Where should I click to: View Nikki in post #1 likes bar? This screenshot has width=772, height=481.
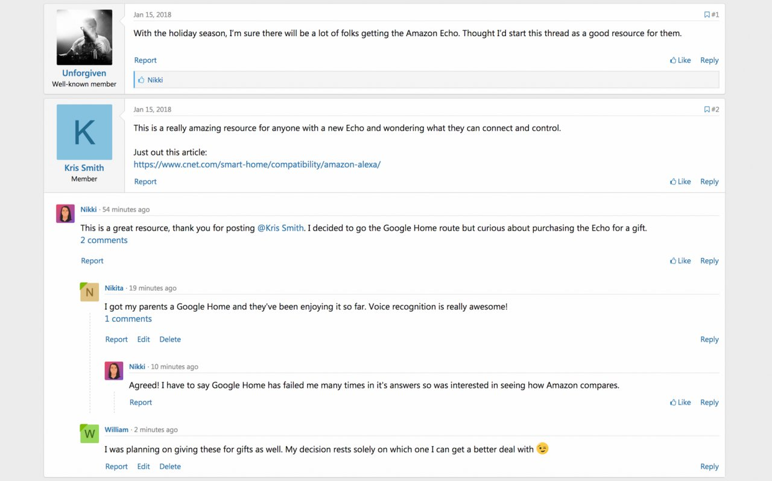click(x=155, y=80)
